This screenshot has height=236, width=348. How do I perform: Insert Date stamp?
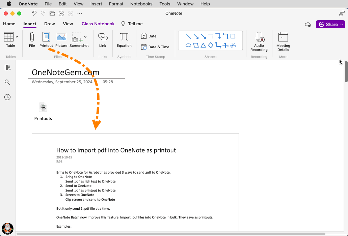pos(149,36)
